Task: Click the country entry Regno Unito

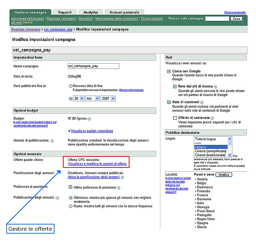Action: click(206, 219)
